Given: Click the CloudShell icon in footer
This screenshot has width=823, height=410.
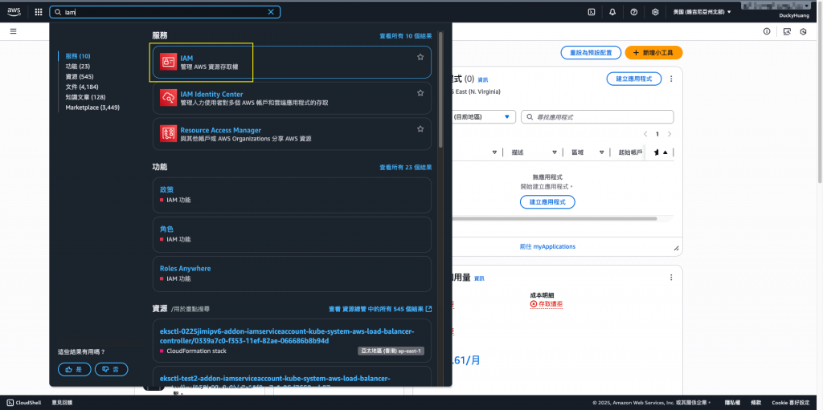Looking at the screenshot, I should (10, 403).
